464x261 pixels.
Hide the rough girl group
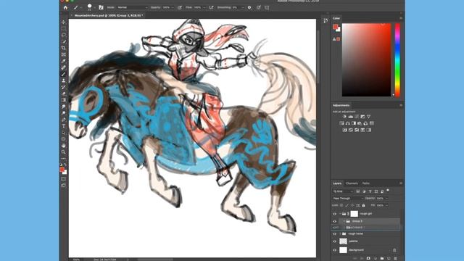pyautogui.click(x=335, y=214)
